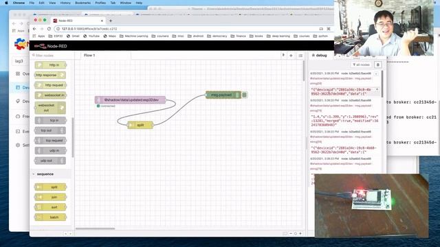440x247 pixels.
Task: Open the python bookmarks folder
Action: pyautogui.click(x=320, y=36)
